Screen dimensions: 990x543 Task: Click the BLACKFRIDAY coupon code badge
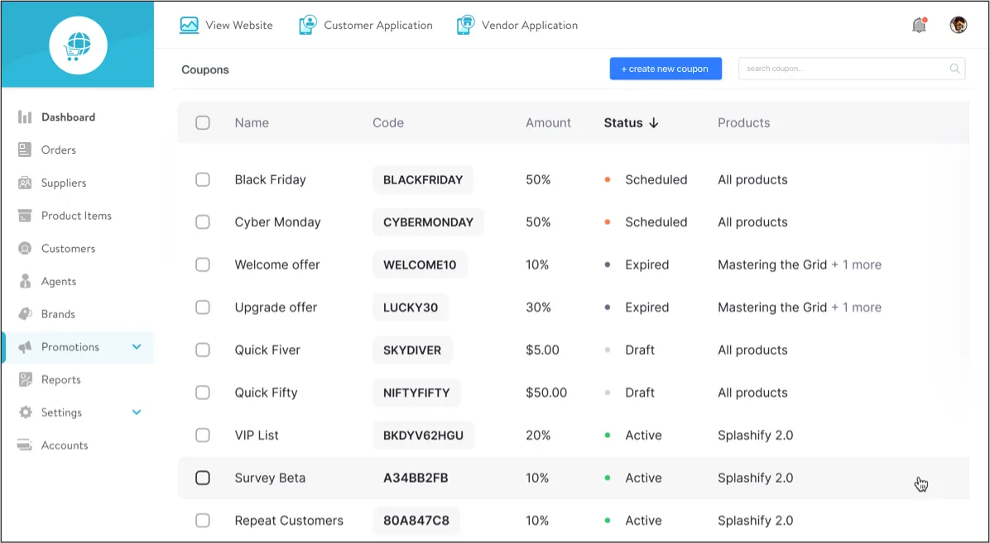click(x=423, y=179)
